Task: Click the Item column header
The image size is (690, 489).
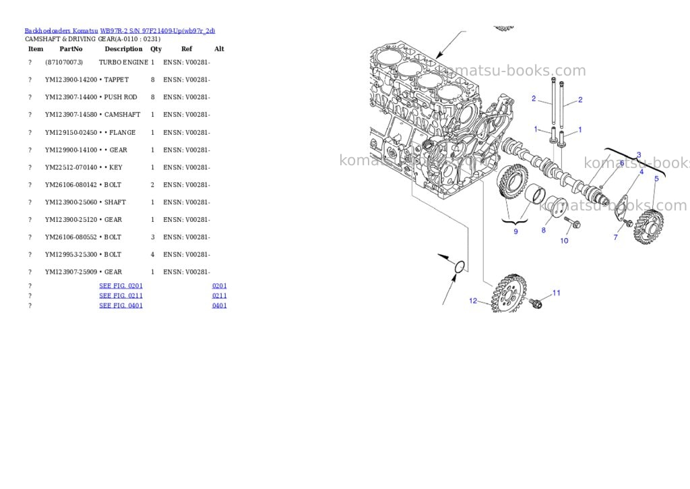Action: click(x=36, y=49)
